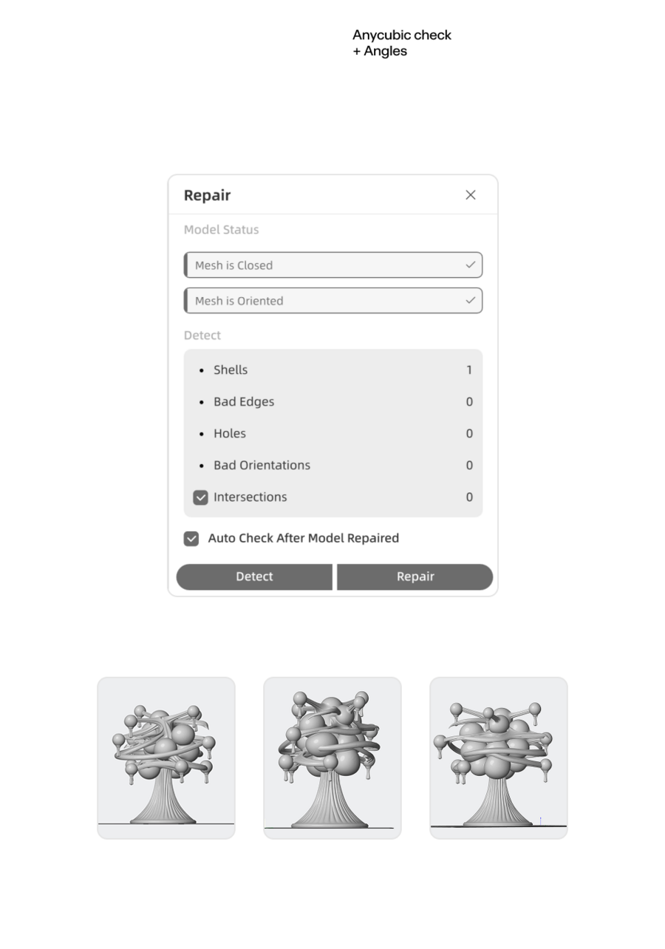Click the Shells count value
The height and width of the screenshot is (949, 665).
pos(468,370)
